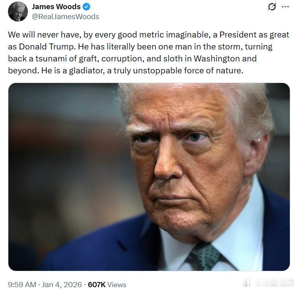Open the three-dot more options menu
This screenshot has height=290, width=297.
point(285,7)
